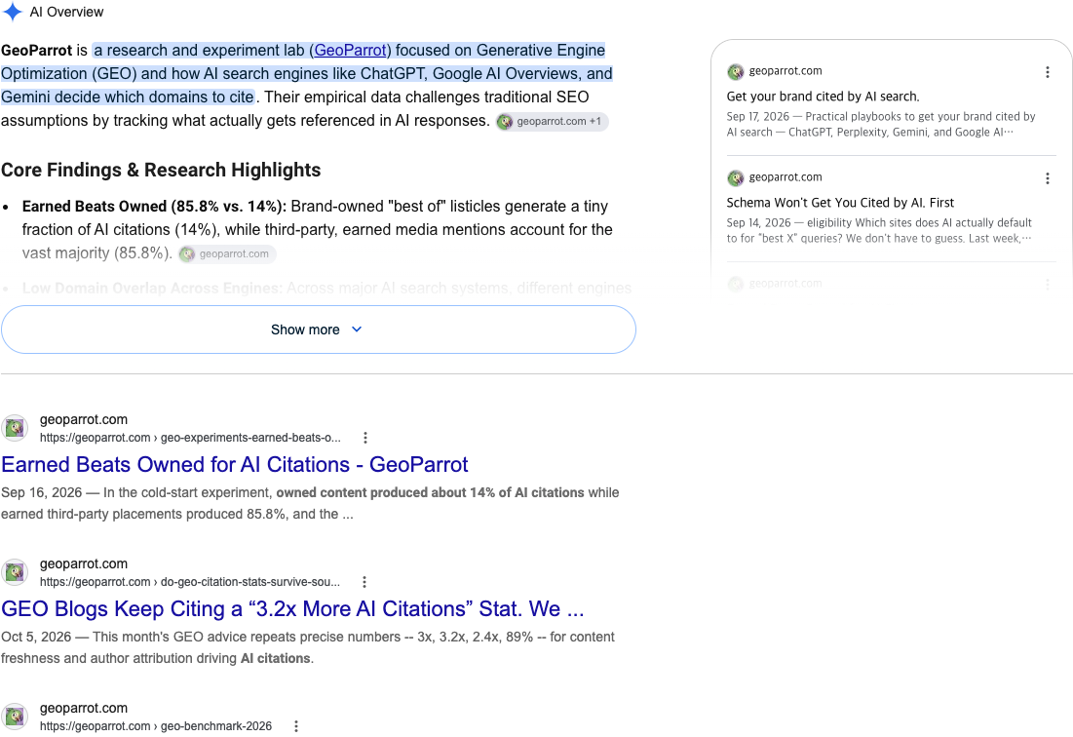Open the more options dots for do-geo-citation-stats result

(364, 582)
